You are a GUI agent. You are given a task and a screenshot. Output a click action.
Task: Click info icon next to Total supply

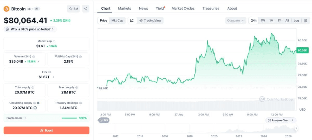tap(33, 87)
